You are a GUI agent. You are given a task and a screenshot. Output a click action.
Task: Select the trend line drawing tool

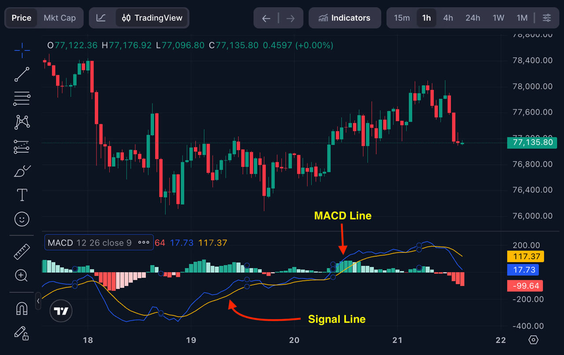(x=22, y=74)
